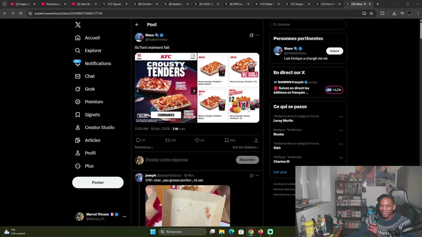Open options for Booba trend
Image resolution: width=422 pixels, height=237 pixels.
pyautogui.click(x=341, y=130)
